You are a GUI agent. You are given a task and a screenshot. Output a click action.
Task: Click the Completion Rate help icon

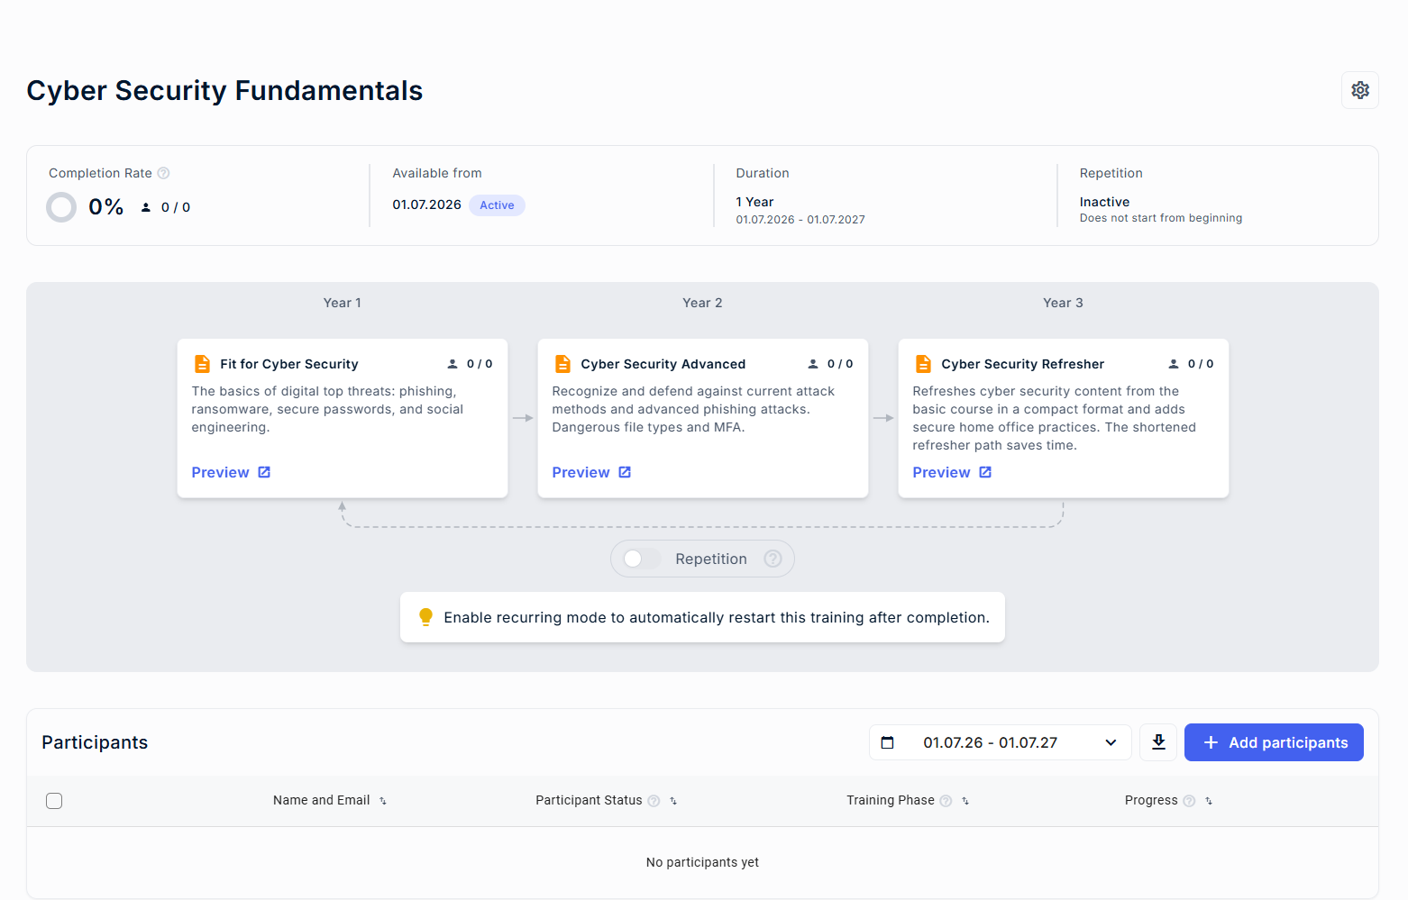click(163, 173)
